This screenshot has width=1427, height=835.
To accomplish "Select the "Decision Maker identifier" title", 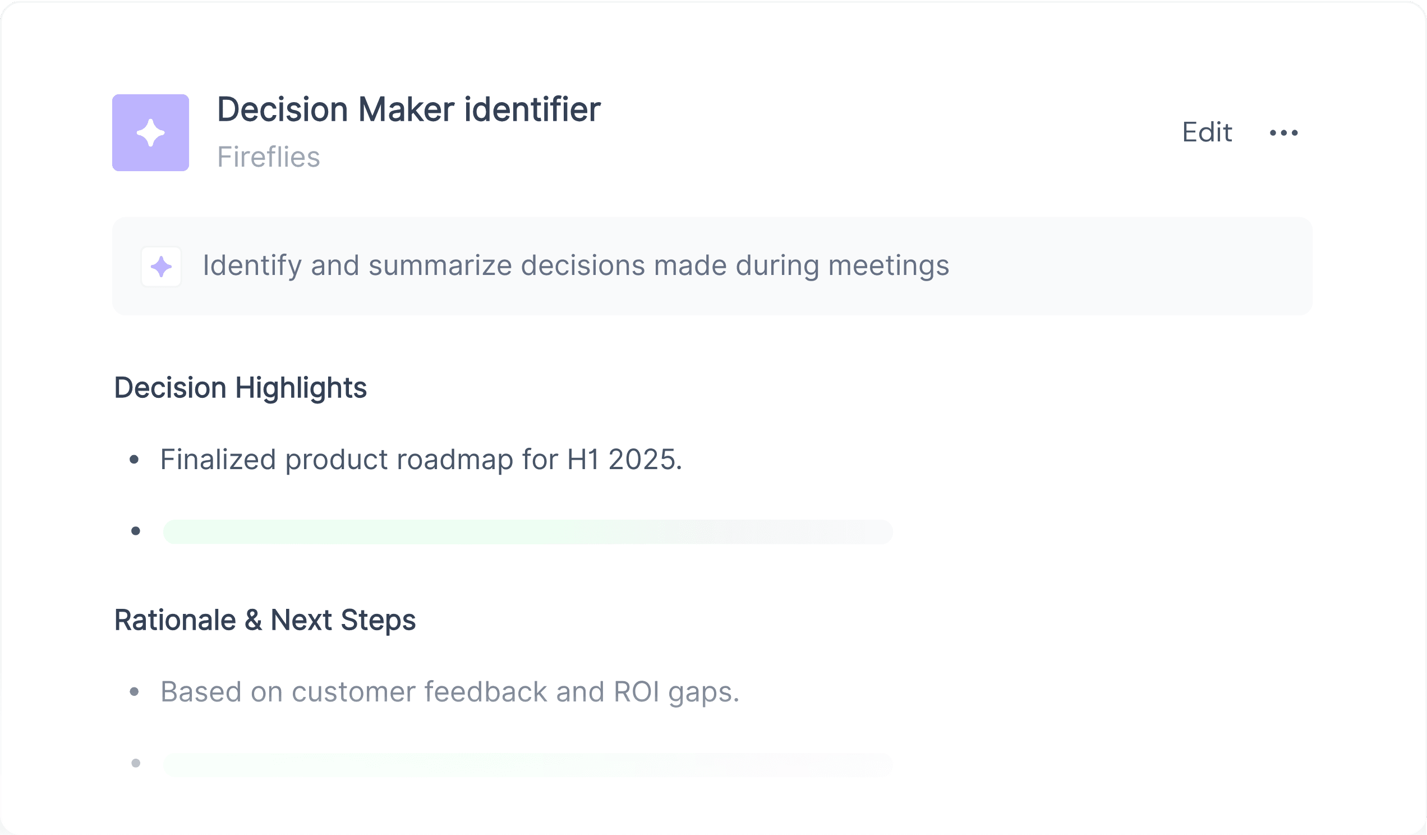I will 408,109.
